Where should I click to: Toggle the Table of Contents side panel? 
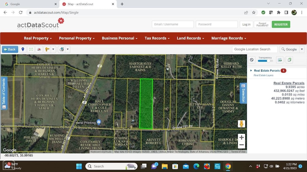pos(4,93)
